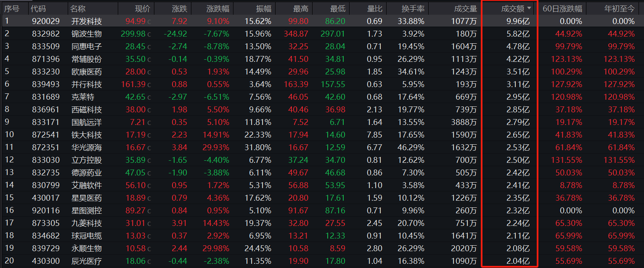Viewport: 644px width, 268px height.
Task: Open stock 开发科技 by its name
Action: click(x=86, y=21)
